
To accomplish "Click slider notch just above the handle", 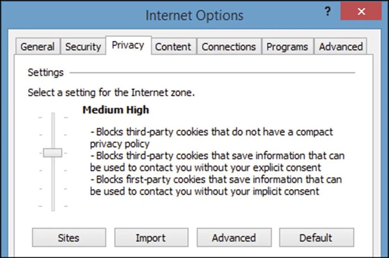I will point(53,135).
